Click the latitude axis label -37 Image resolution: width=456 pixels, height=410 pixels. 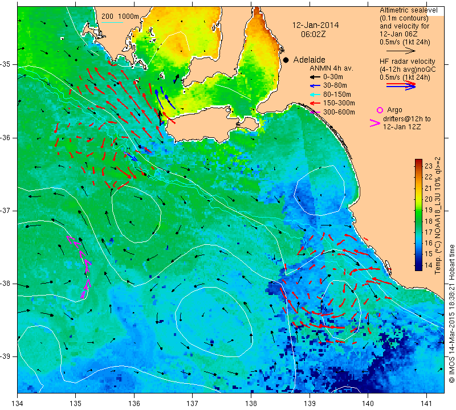[6, 210]
